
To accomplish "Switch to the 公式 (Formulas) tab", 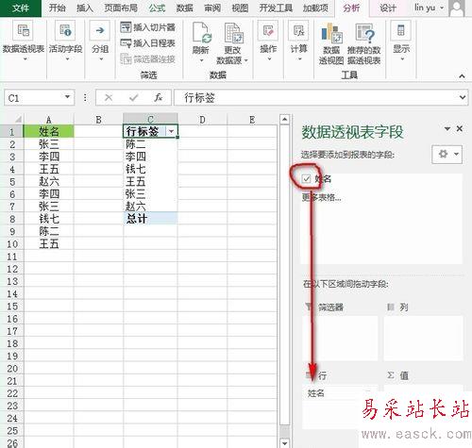I will tap(157, 8).
